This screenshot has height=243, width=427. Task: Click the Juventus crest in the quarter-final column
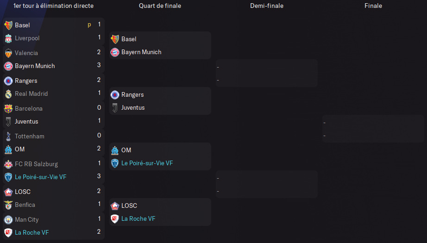click(x=114, y=107)
